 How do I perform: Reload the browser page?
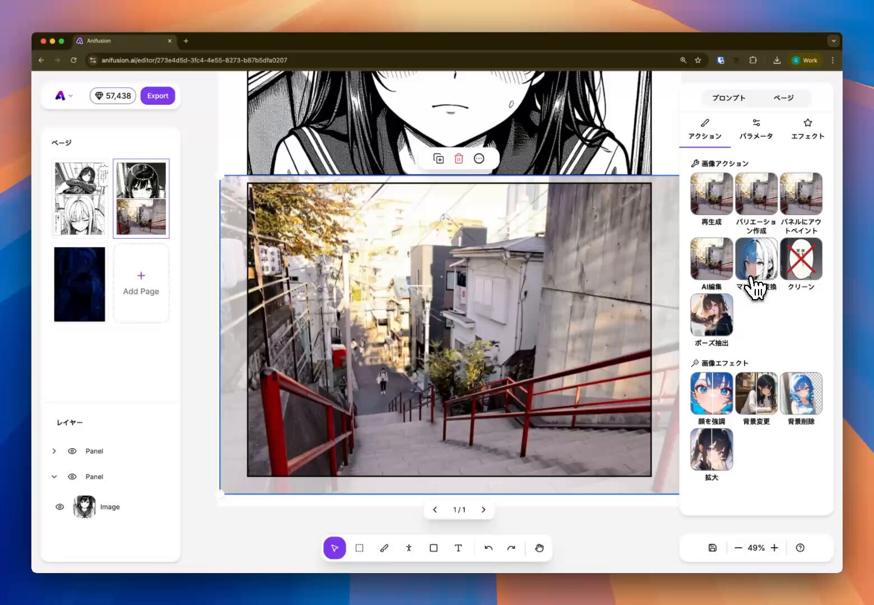coord(73,60)
